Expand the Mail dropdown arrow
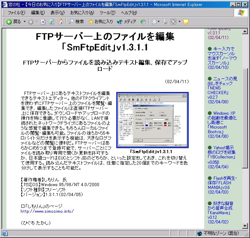This screenshot has height=238, width=250. pyautogui.click(x=159, y=22)
